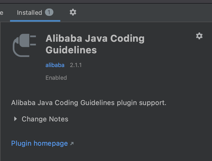Click the word Alibaba in the description sentence

pyautogui.click(x=22, y=103)
